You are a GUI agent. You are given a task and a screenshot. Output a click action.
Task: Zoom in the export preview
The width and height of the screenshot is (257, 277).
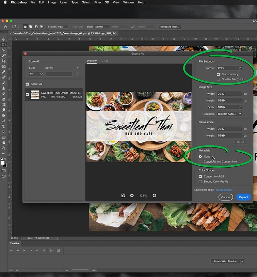(154, 195)
